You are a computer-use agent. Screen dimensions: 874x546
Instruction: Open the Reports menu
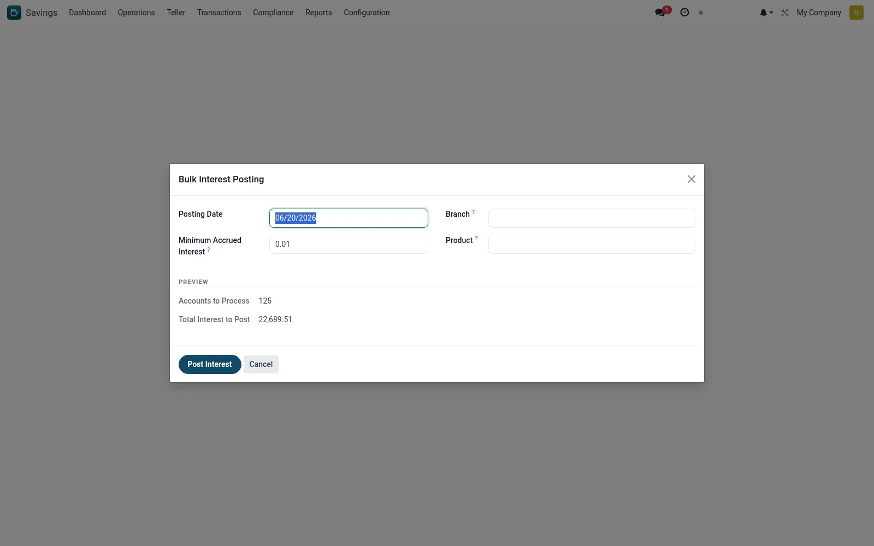318,13
